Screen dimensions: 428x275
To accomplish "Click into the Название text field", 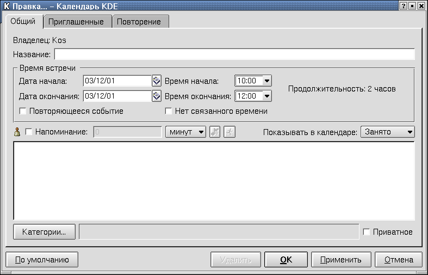I will pos(234,54).
